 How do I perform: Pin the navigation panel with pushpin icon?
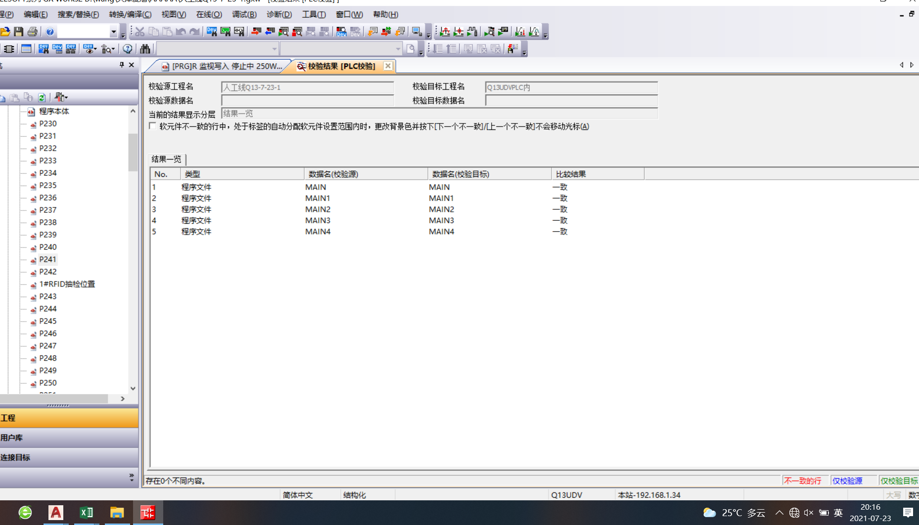(x=122, y=65)
